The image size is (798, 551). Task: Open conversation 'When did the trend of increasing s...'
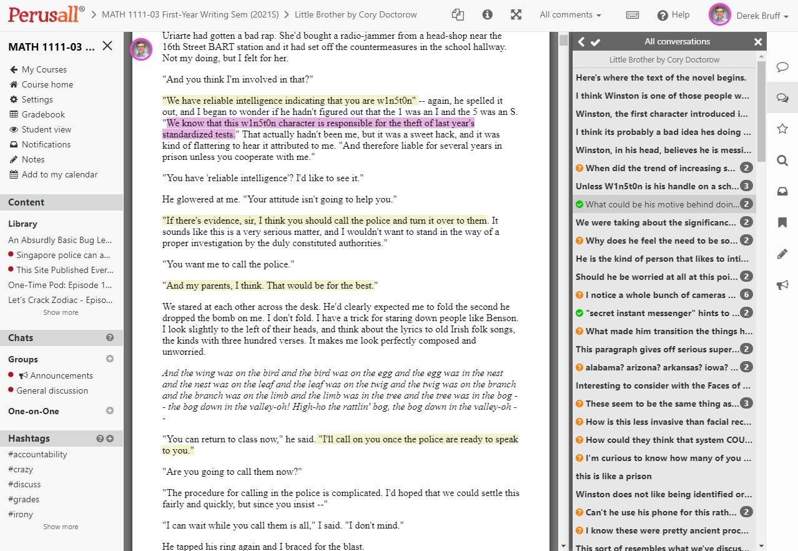click(x=664, y=168)
